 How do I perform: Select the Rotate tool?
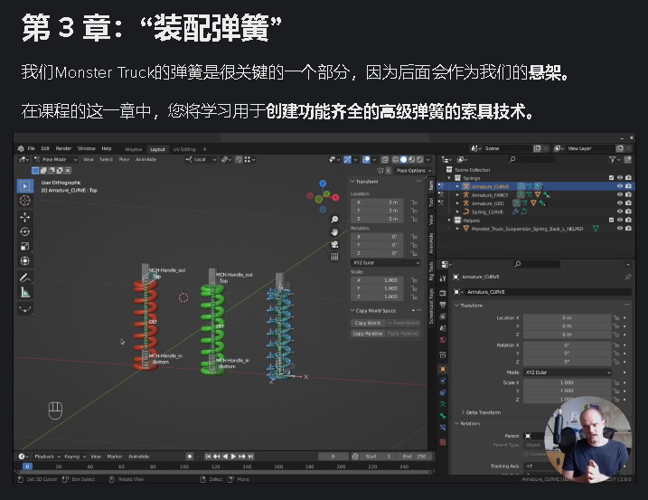24,231
